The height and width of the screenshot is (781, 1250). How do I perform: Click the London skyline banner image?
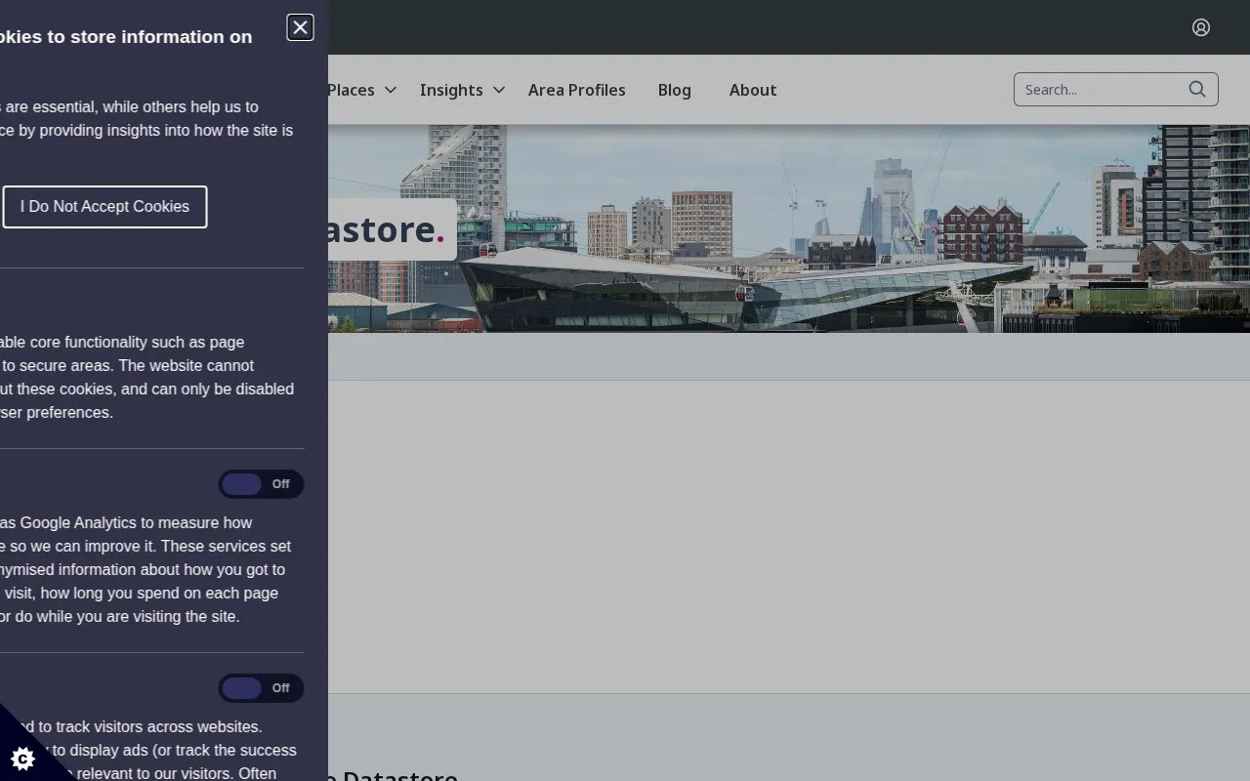point(789,228)
